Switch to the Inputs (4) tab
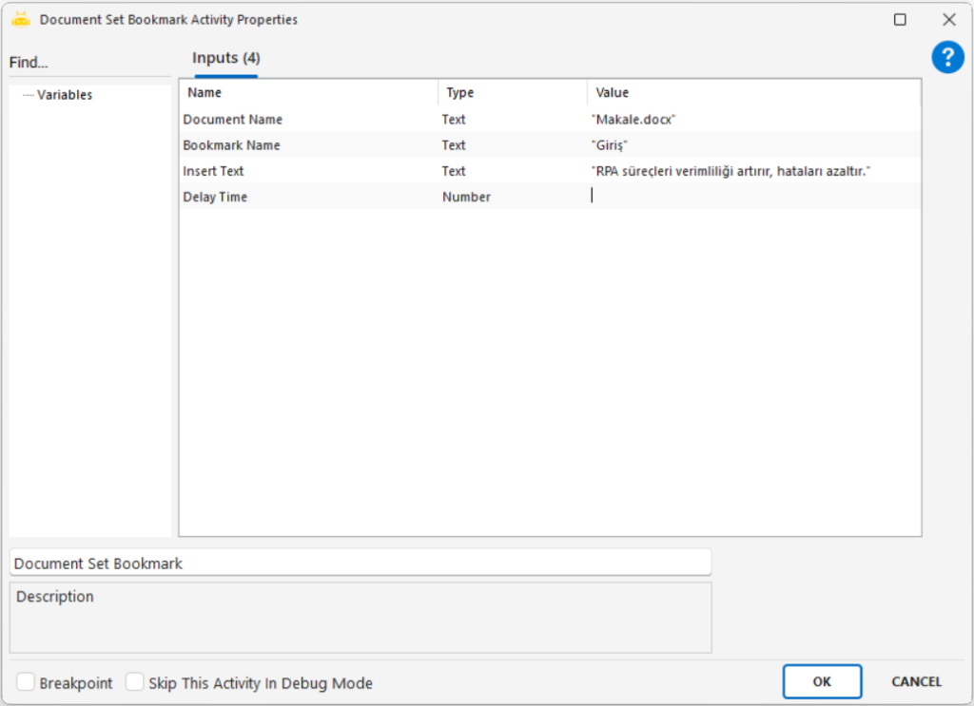 coord(226,59)
